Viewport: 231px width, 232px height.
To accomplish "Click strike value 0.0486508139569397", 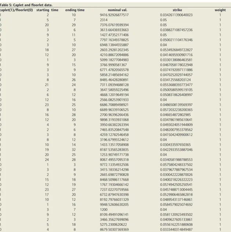I will [176, 105].
